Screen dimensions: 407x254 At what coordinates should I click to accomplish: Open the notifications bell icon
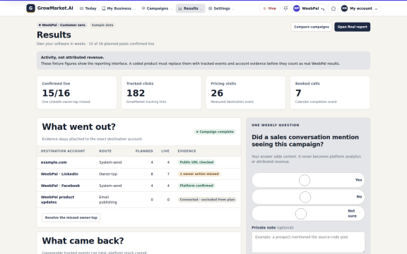pyautogui.click(x=285, y=8)
